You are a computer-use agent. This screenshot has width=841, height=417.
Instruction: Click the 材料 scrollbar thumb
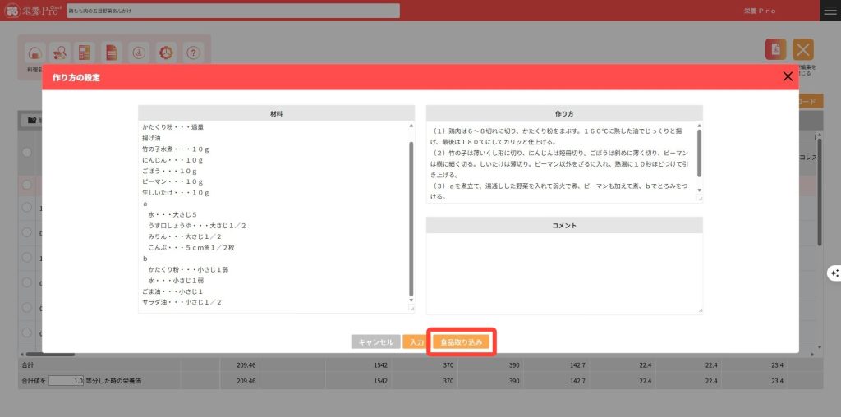[411, 218]
